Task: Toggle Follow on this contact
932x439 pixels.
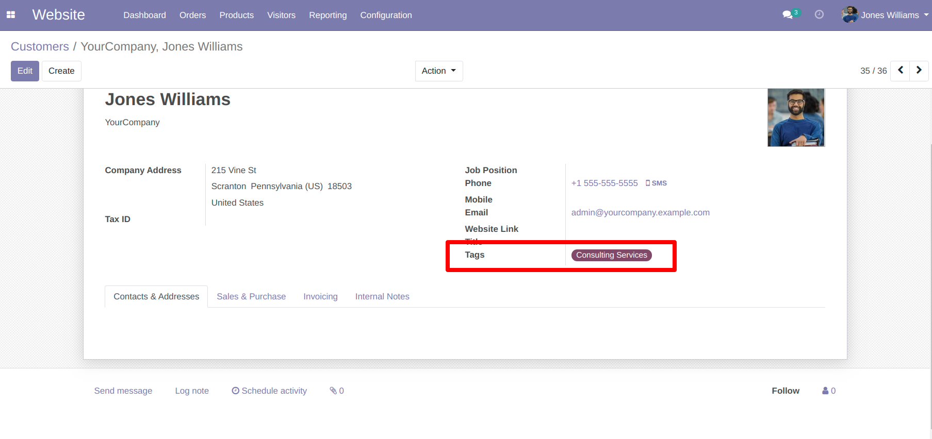Action: [785, 391]
